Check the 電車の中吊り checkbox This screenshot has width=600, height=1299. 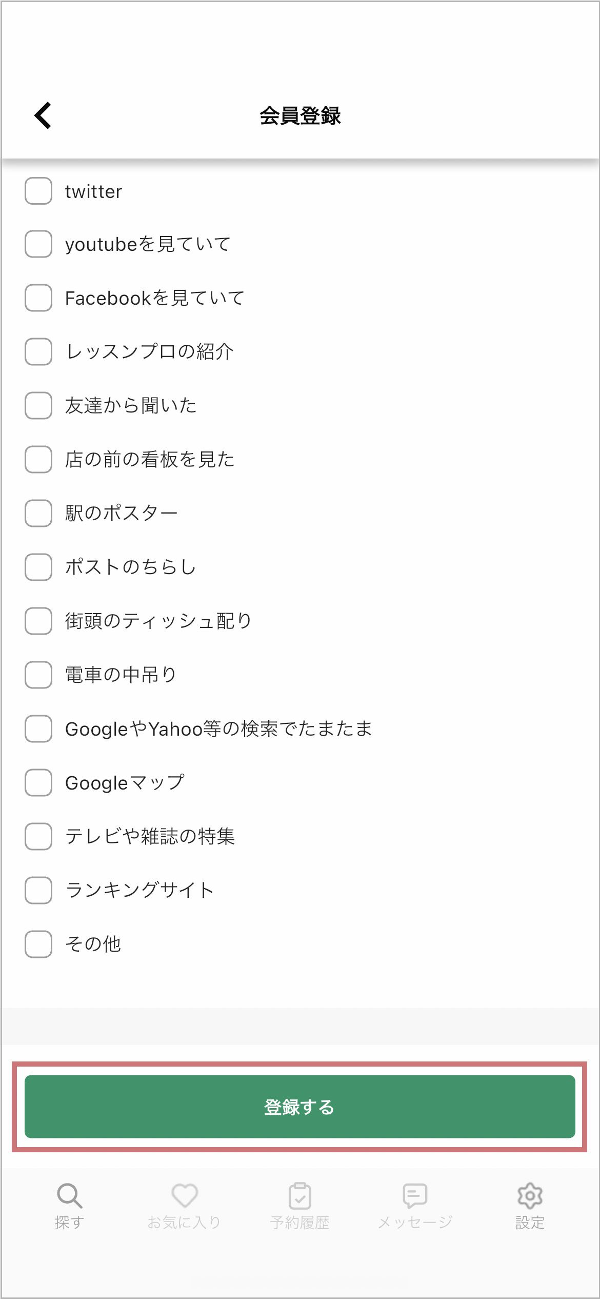point(38,675)
